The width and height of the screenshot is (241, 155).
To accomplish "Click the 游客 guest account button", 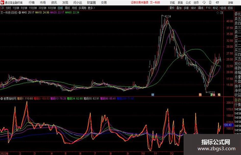I will (x=231, y=3).
